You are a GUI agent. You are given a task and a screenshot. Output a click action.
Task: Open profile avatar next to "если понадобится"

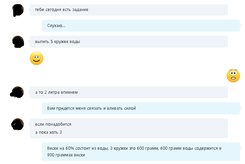click(x=18, y=124)
